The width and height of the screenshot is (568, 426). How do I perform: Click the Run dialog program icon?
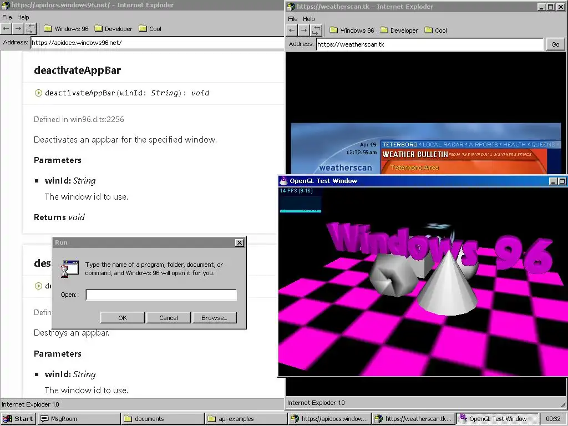coord(70,269)
